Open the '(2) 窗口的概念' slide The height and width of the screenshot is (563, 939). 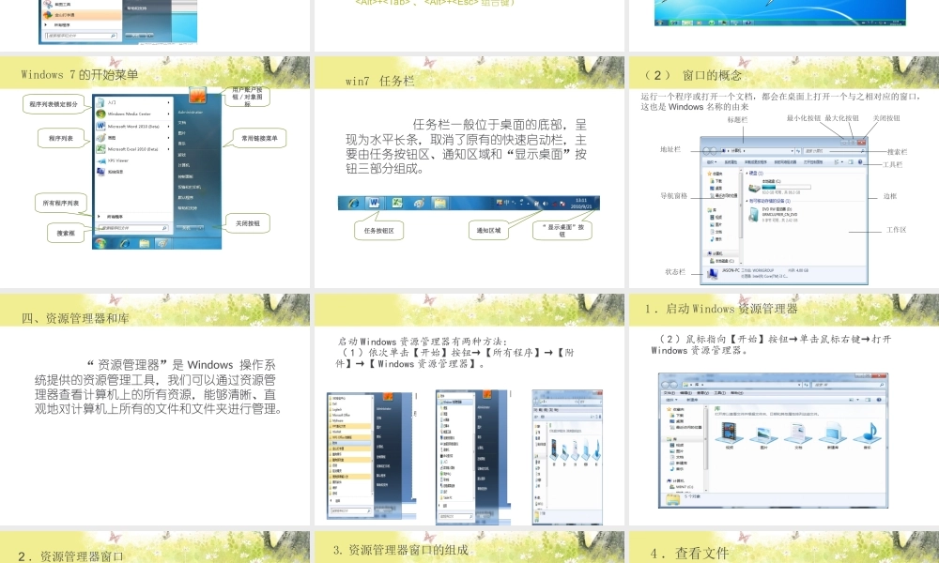tap(784, 172)
